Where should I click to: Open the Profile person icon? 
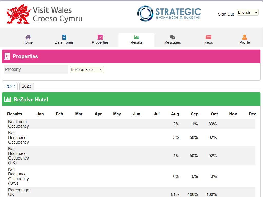[245, 37]
